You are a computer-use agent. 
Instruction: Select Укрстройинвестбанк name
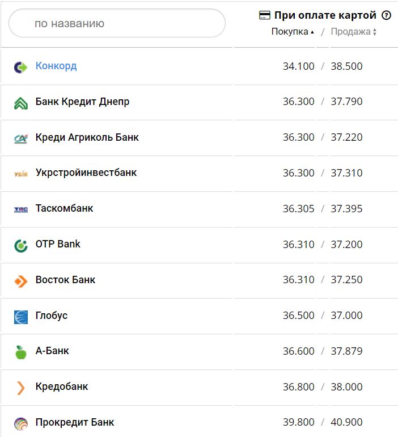[x=86, y=173]
